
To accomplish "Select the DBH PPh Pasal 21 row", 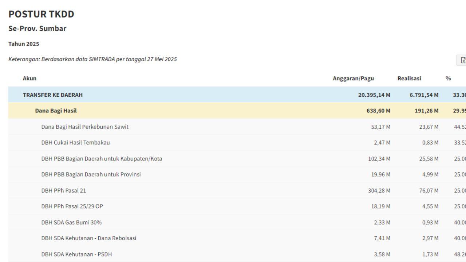I will point(64,190).
